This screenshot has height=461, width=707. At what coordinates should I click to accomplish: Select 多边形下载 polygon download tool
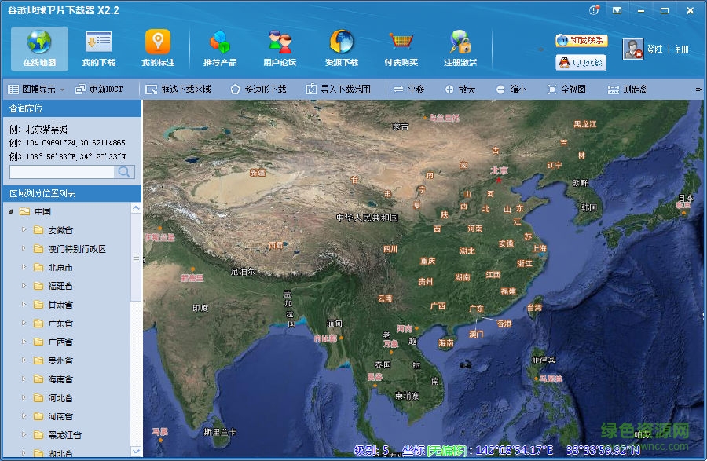pos(258,90)
